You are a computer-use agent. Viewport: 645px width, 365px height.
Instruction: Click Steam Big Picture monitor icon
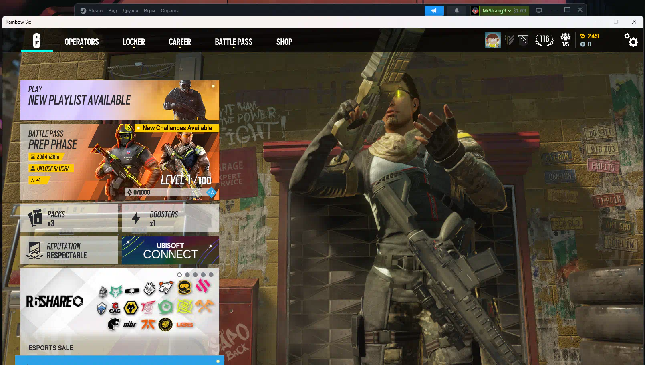click(539, 11)
